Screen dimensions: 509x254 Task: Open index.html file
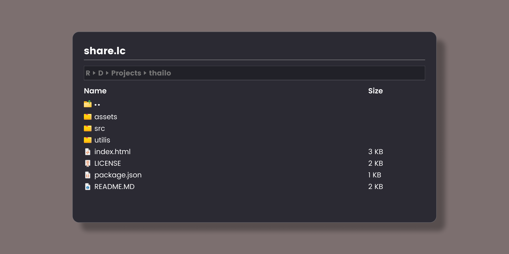point(112,152)
